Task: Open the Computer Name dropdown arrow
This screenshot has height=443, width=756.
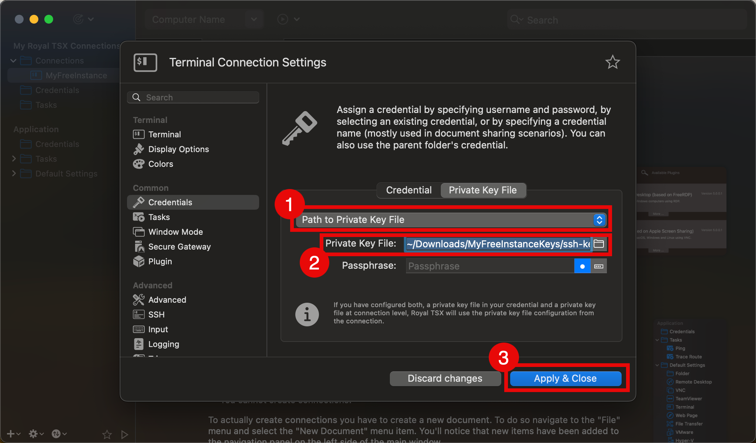Action: (x=254, y=19)
